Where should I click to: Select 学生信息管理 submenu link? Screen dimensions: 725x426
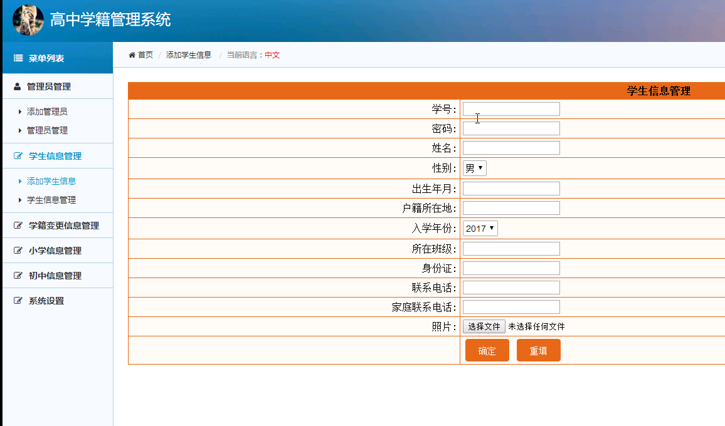[51, 200]
